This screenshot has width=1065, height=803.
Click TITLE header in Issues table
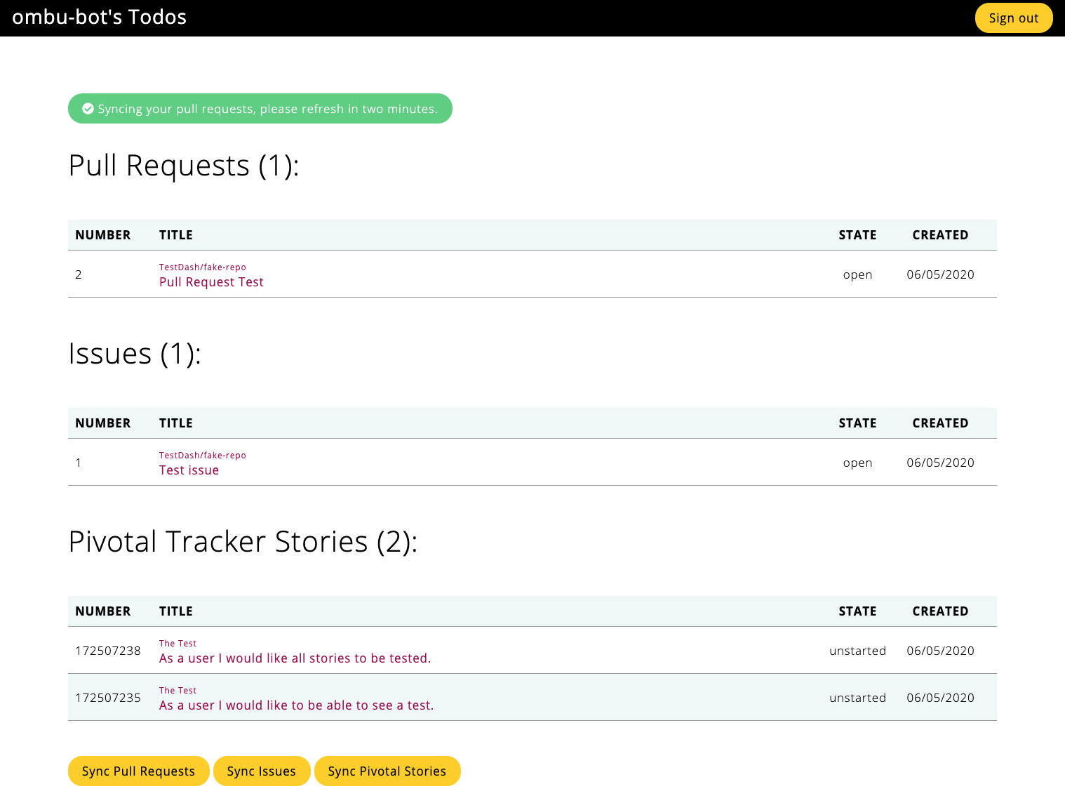176,423
